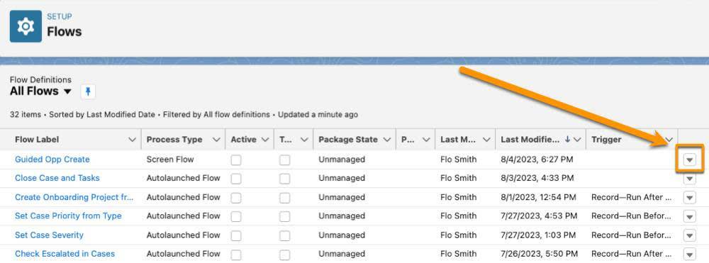Viewport: 709px width, 263px height.
Task: Select the 8/3/2023, 4:33 PM date cell
Action: 537,178
